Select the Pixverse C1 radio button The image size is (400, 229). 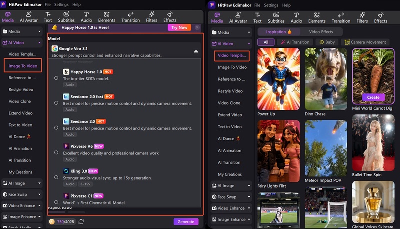point(56,202)
